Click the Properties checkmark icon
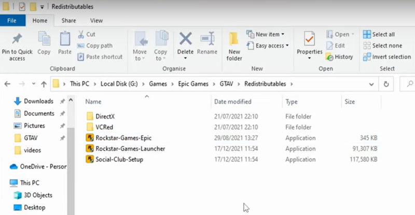Image resolution: width=415 pixels, height=215 pixels. [x=309, y=39]
